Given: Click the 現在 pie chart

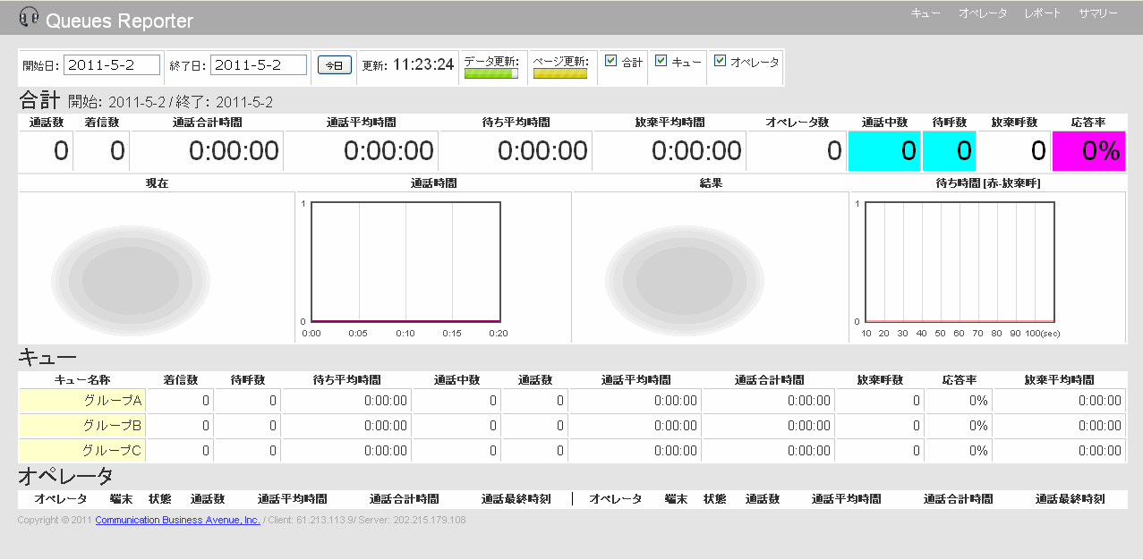Looking at the screenshot, I should pyautogui.click(x=131, y=275).
